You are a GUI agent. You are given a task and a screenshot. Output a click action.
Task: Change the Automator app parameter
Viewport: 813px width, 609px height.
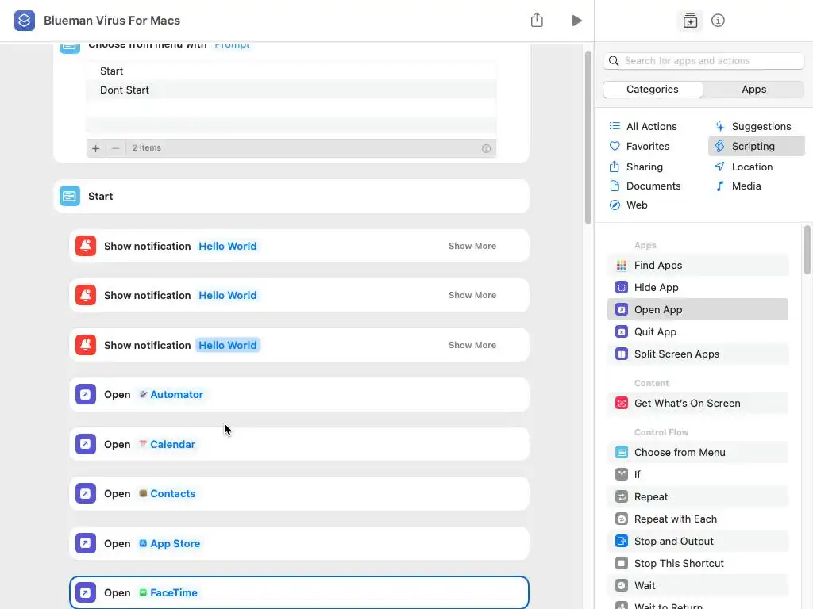(x=171, y=395)
